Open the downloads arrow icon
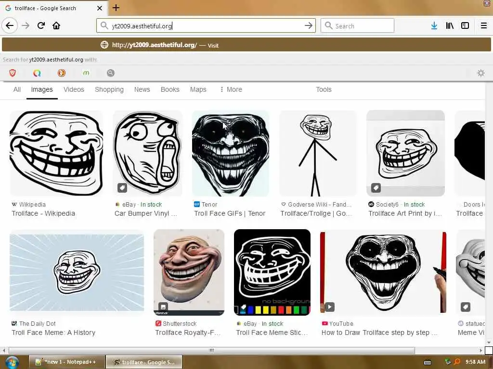This screenshot has width=493, height=369. coord(434,25)
